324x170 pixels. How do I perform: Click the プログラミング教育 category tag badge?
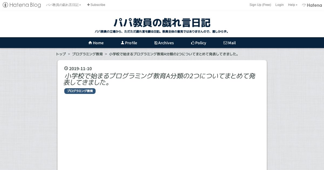[x=80, y=91]
